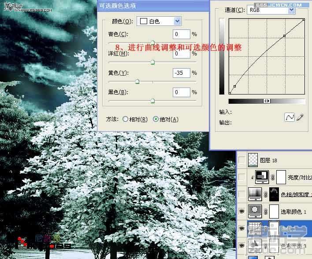Viewport: 312px width, 259px height.
Task: Click the 青色(C) percentage input field
Action: click(x=181, y=34)
